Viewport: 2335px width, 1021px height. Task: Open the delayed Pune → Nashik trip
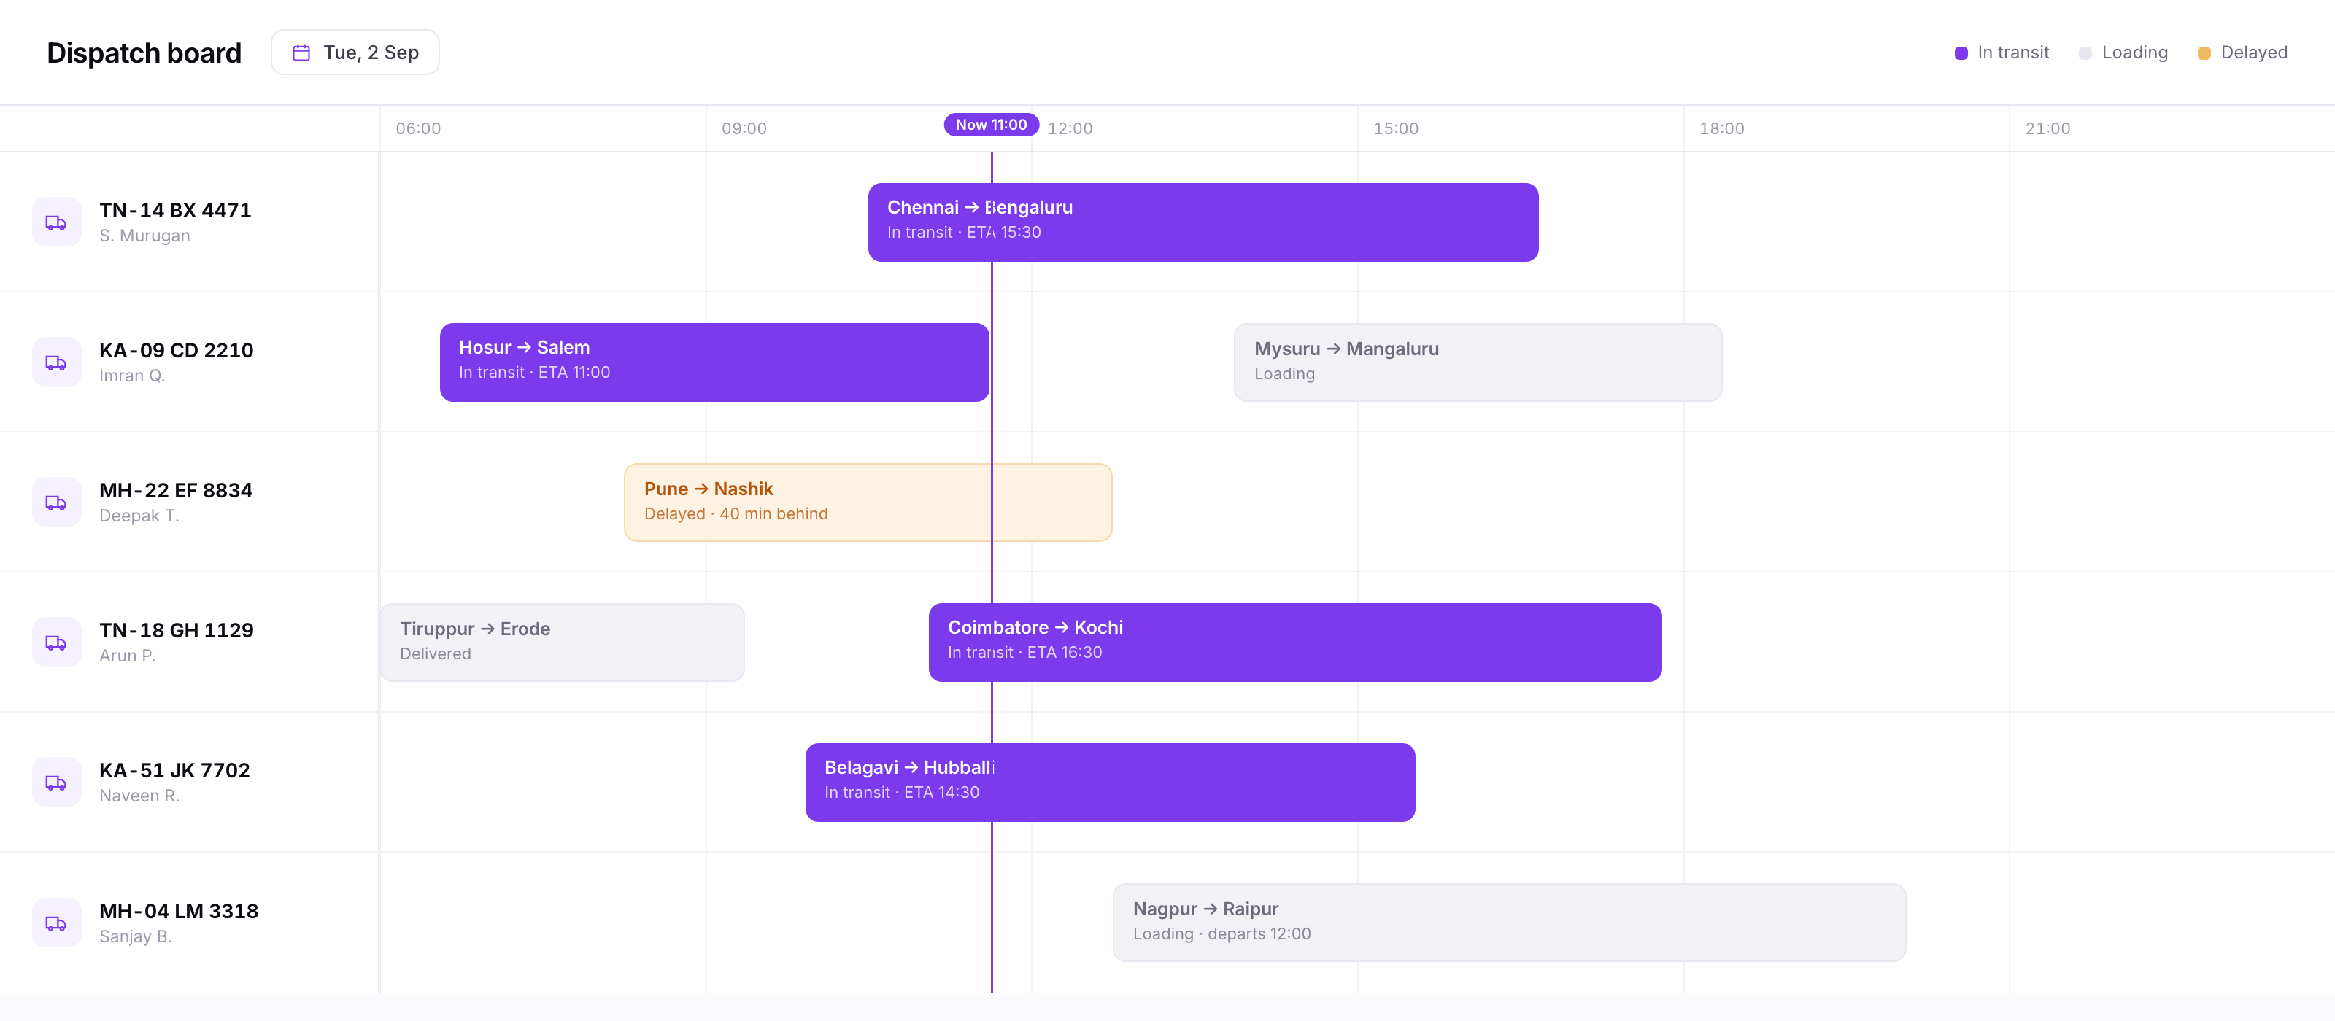[868, 502]
